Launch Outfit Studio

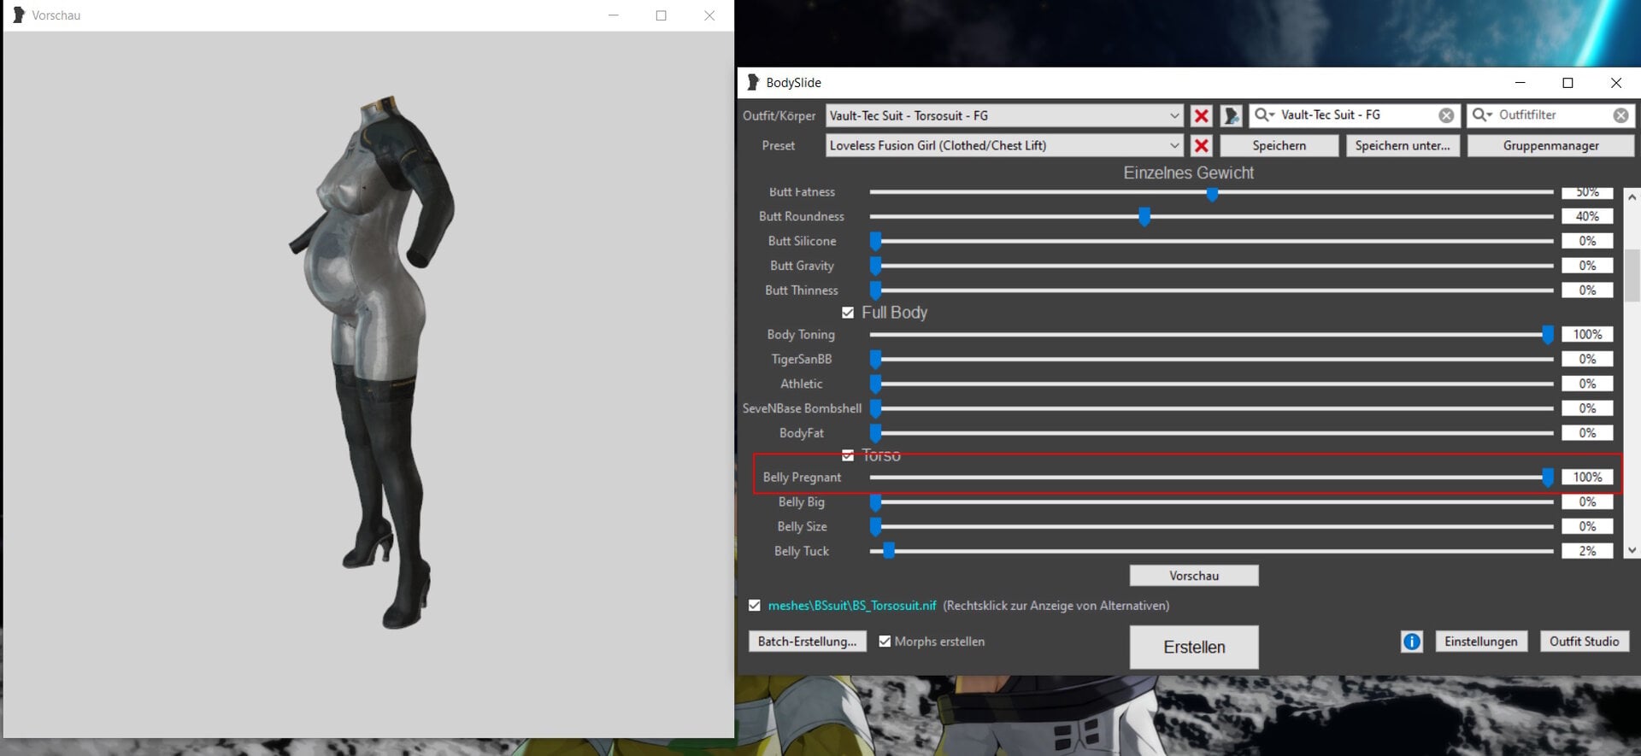coord(1584,642)
